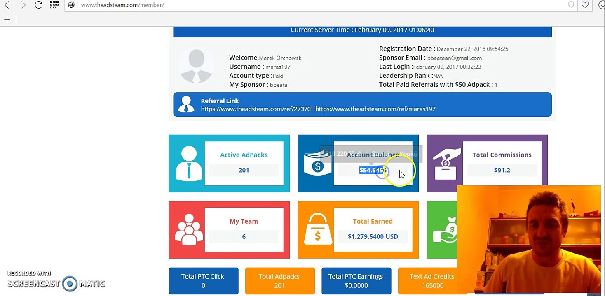
Task: Click the Active AdPacks person icon
Action: coord(189,164)
